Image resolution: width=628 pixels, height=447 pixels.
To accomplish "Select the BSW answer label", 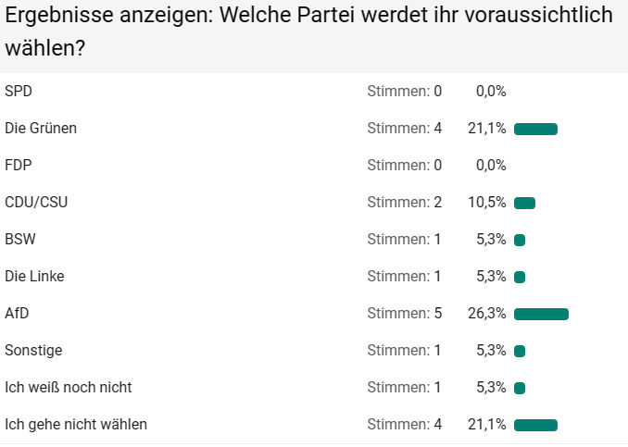I will [x=20, y=239].
